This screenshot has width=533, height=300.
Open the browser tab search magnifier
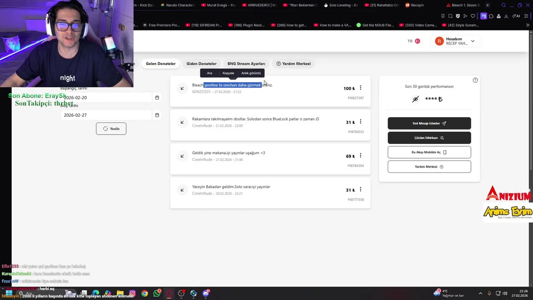coord(503,5)
